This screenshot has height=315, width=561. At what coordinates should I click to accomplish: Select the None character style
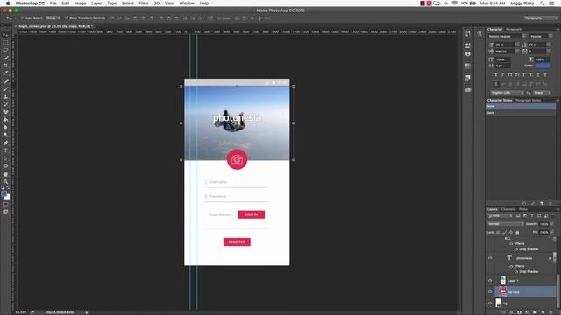tap(521, 107)
